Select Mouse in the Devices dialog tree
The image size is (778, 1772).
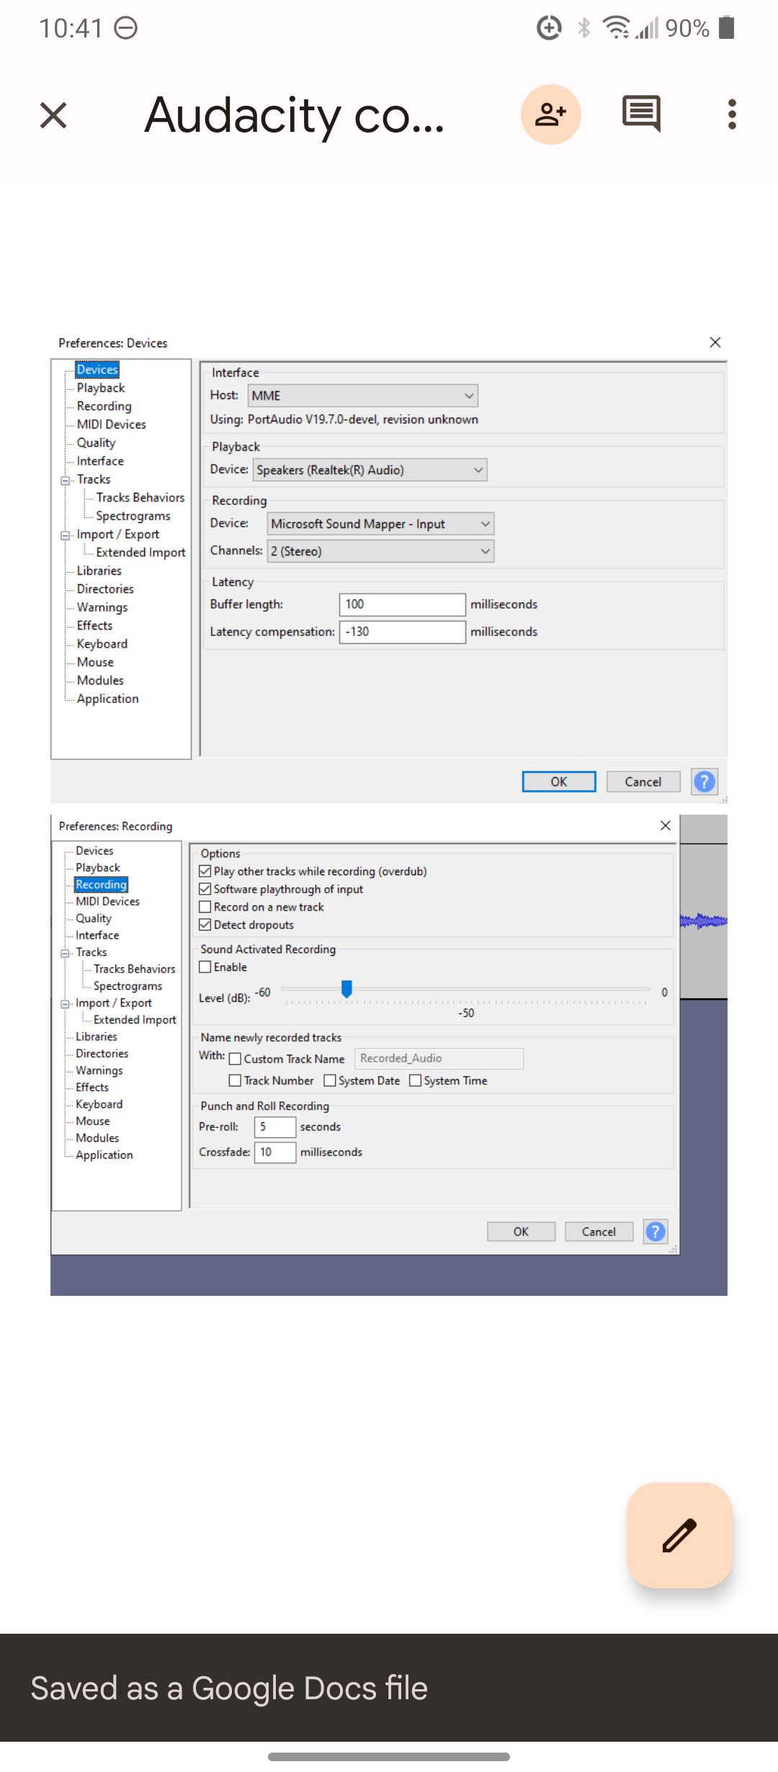coord(95,663)
